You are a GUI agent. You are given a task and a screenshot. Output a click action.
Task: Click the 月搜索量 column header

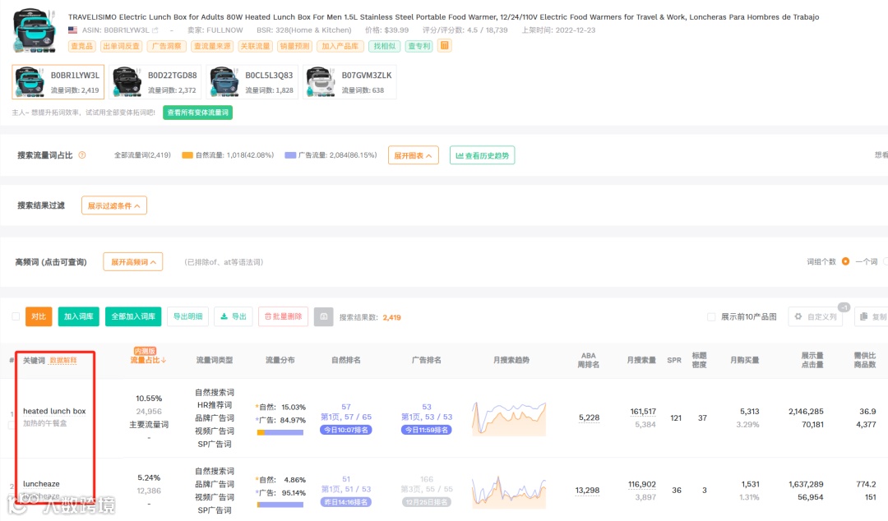pos(641,360)
